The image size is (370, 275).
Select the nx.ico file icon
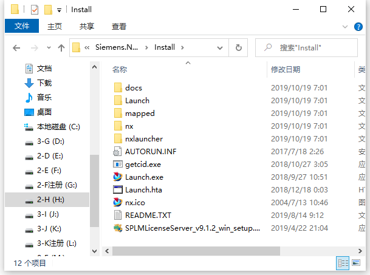117,202
